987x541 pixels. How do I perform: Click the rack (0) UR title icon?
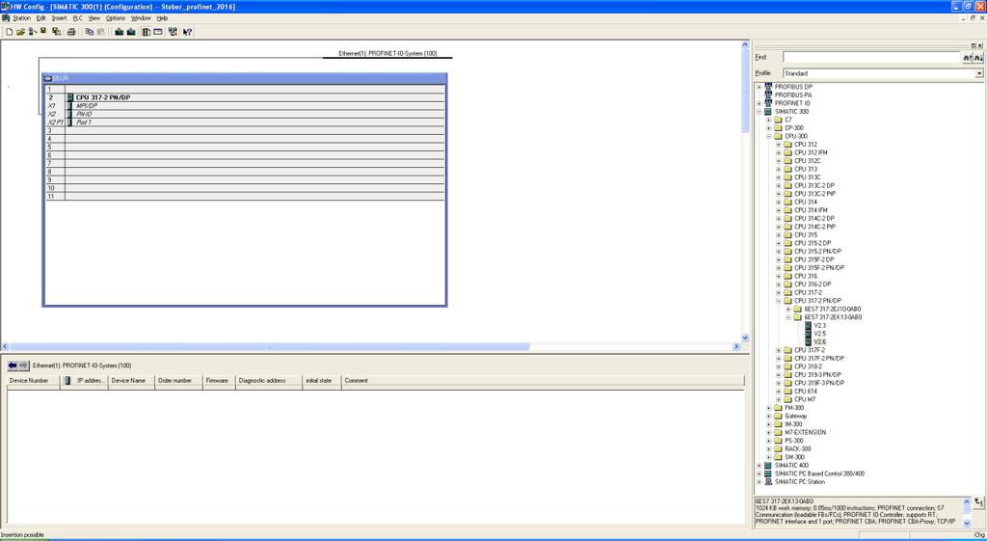(47, 78)
